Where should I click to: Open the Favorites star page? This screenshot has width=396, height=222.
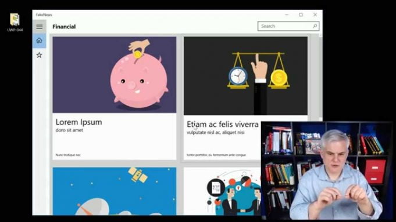point(39,55)
